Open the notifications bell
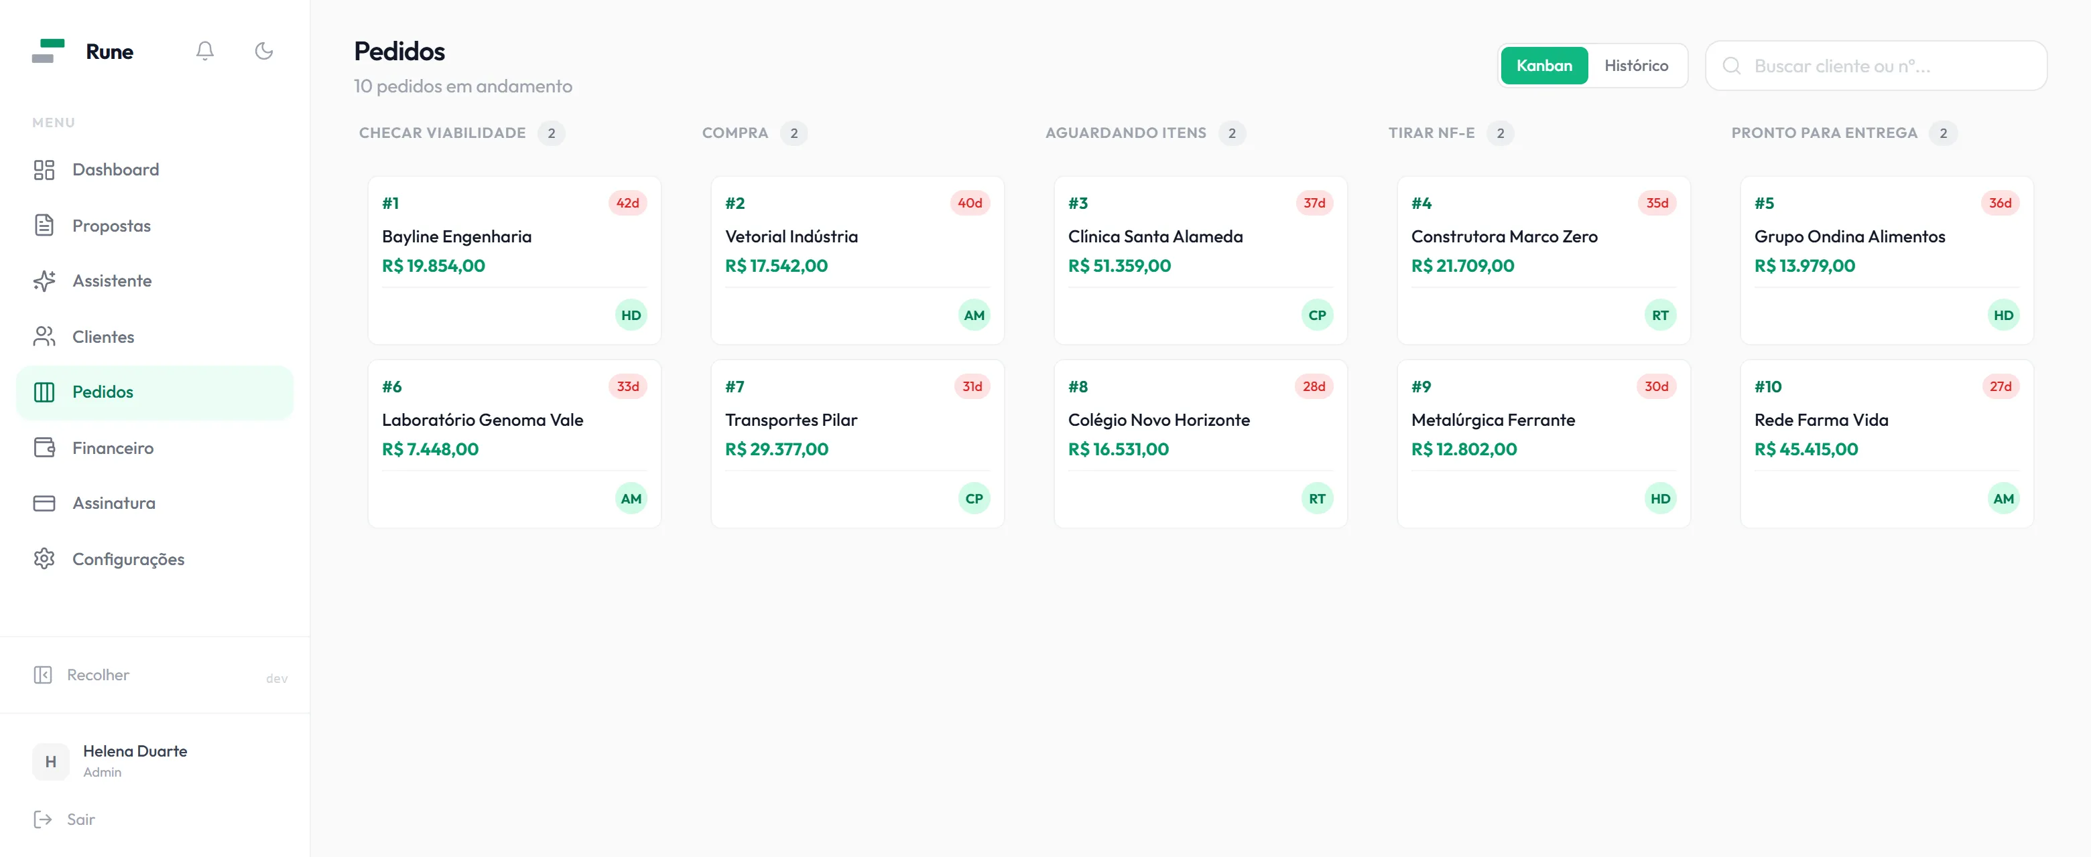This screenshot has width=2091, height=857. pyautogui.click(x=204, y=51)
